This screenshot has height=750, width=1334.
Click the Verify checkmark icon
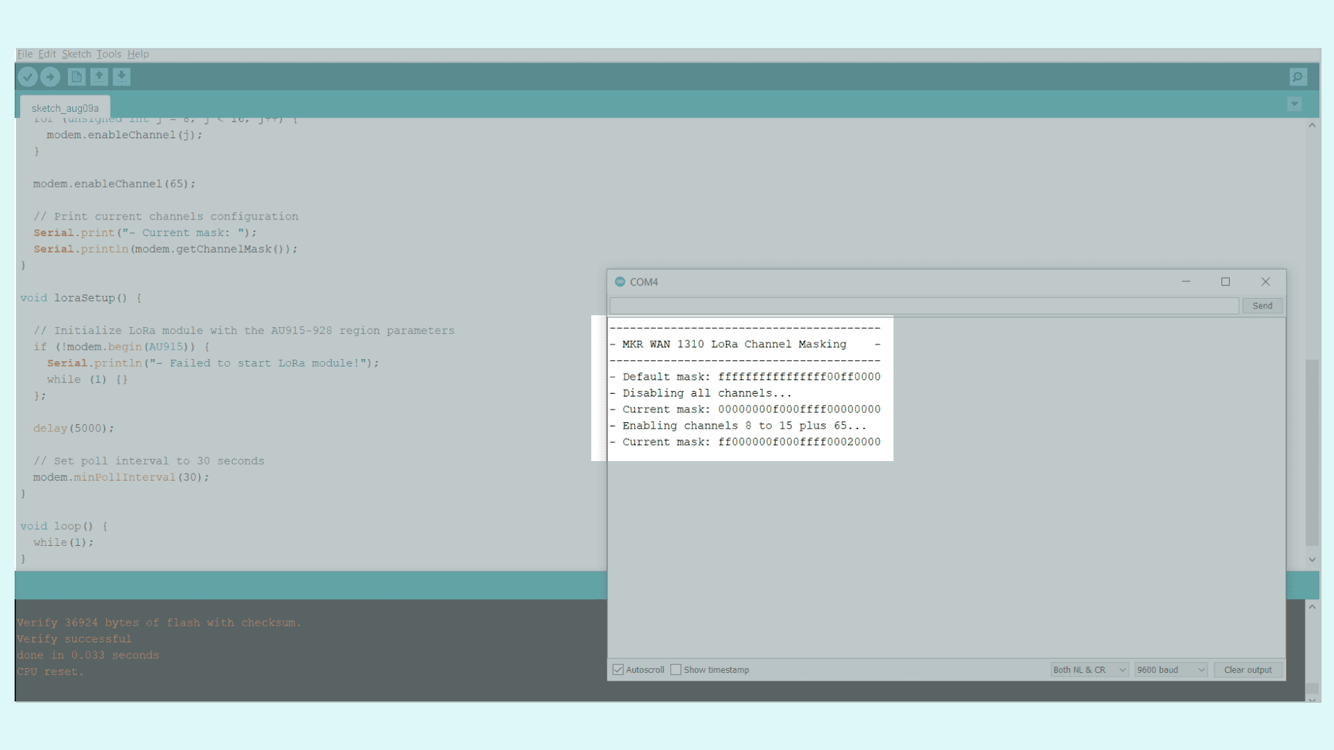pyautogui.click(x=28, y=76)
